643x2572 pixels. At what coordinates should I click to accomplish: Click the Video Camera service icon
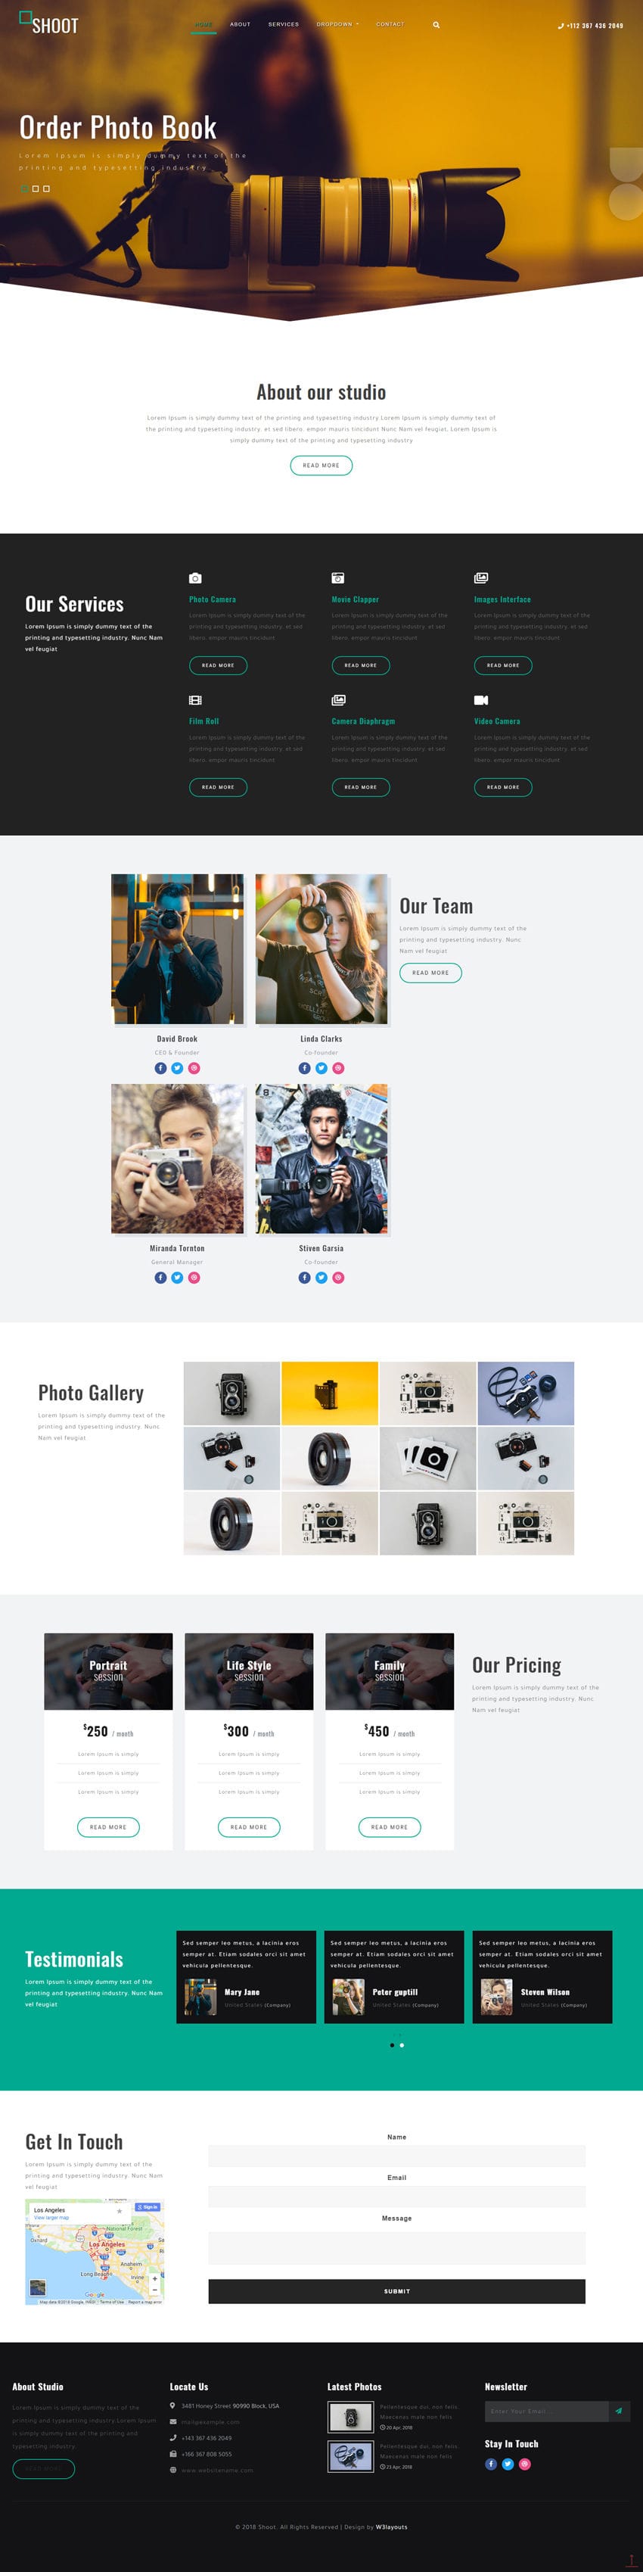[481, 700]
